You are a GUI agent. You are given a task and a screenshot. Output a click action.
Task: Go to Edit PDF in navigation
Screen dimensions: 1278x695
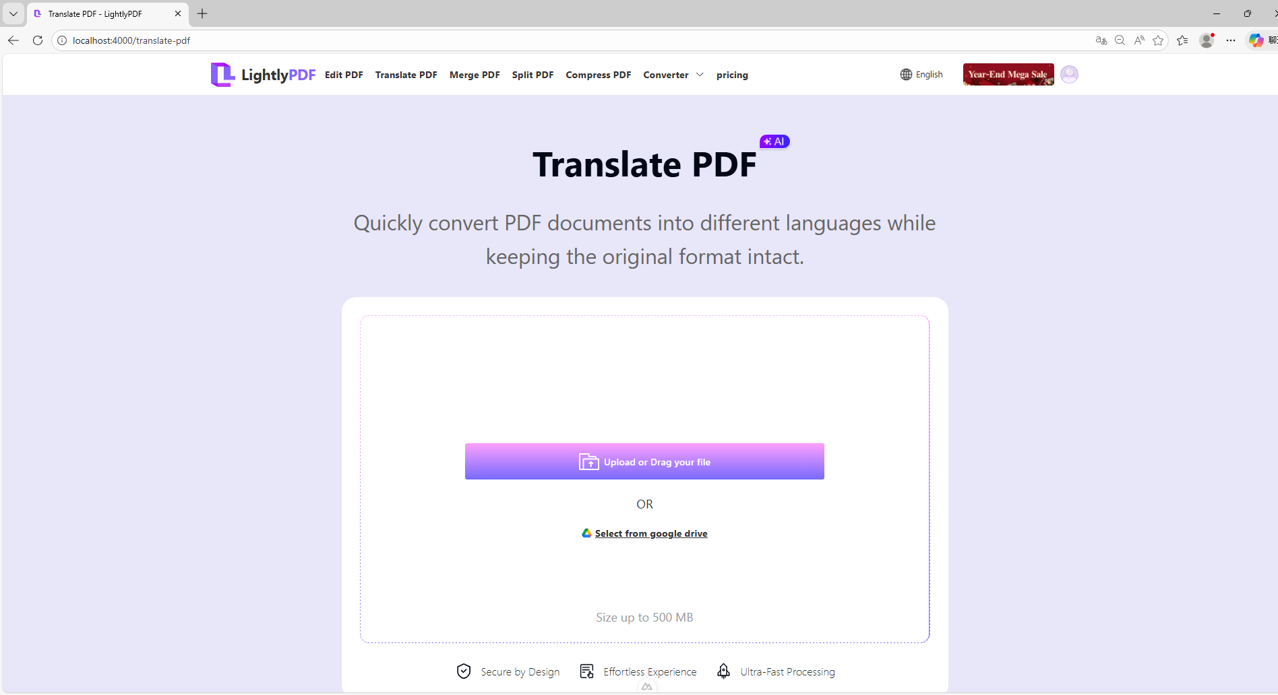click(x=344, y=75)
